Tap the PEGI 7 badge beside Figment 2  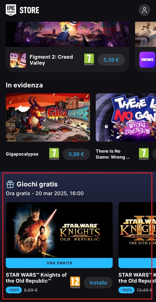pyautogui.click(x=89, y=60)
